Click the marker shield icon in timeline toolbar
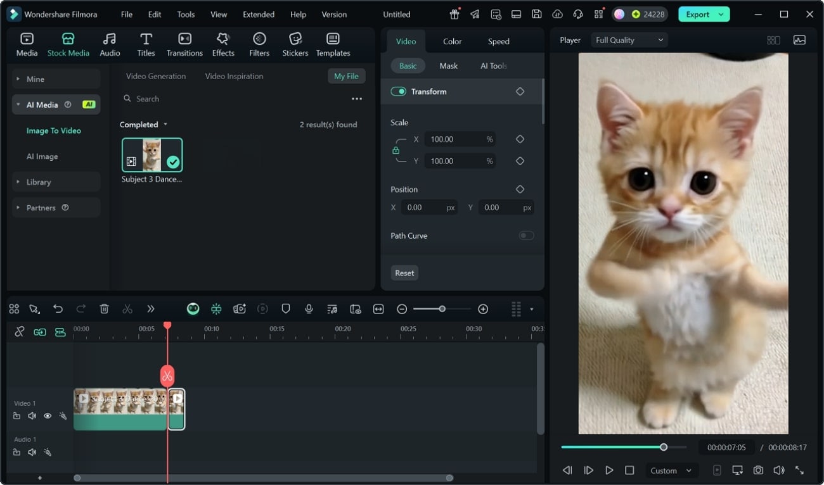Viewport: 824px width, 485px height. pyautogui.click(x=285, y=309)
